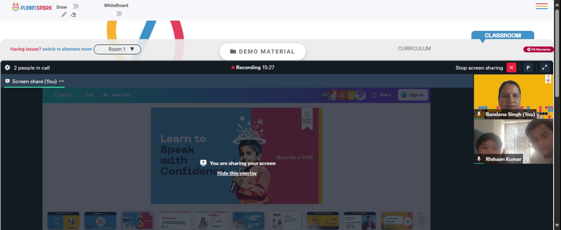Click the P button in call bar
The height and width of the screenshot is (230, 561).
click(528, 68)
